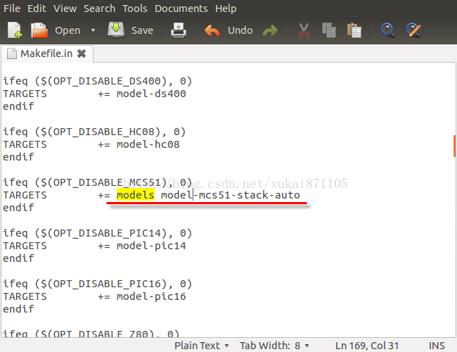457x352 pixels.
Task: Click the line ifeq ($(OPT_DISABLE_HC08), 0)
Action: click(94, 132)
